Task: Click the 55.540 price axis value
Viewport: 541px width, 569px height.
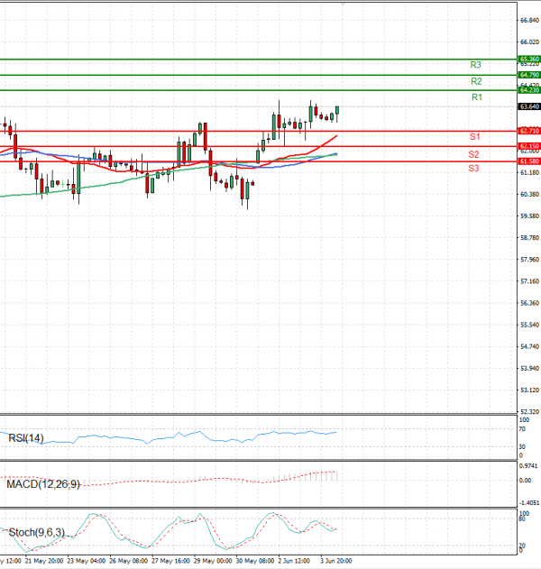Action: point(530,325)
